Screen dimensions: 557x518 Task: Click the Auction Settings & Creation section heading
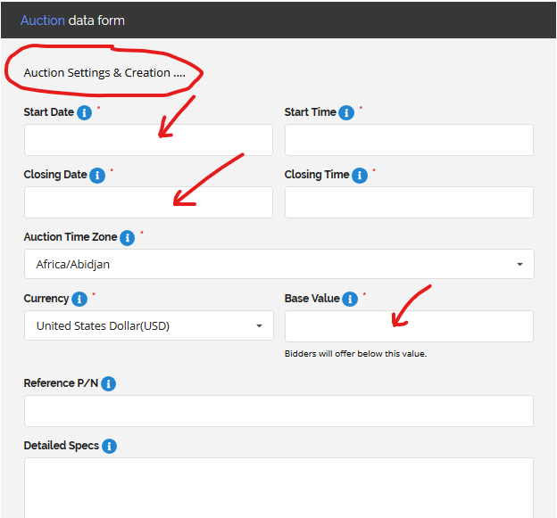(104, 73)
